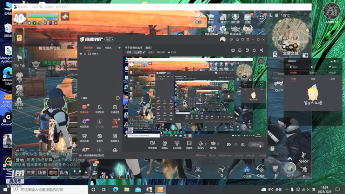This screenshot has width=345, height=194.
Task: Open the person-silhouette helper tool icon
Action: click(100, 109)
